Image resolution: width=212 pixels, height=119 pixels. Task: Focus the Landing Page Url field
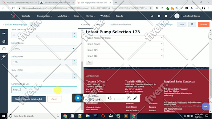[x=44, y=90]
